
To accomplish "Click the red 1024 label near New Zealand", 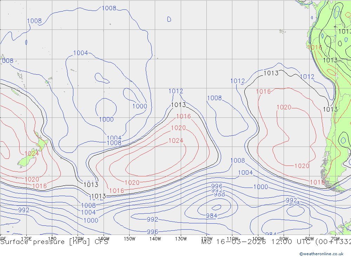I will click(32, 154).
